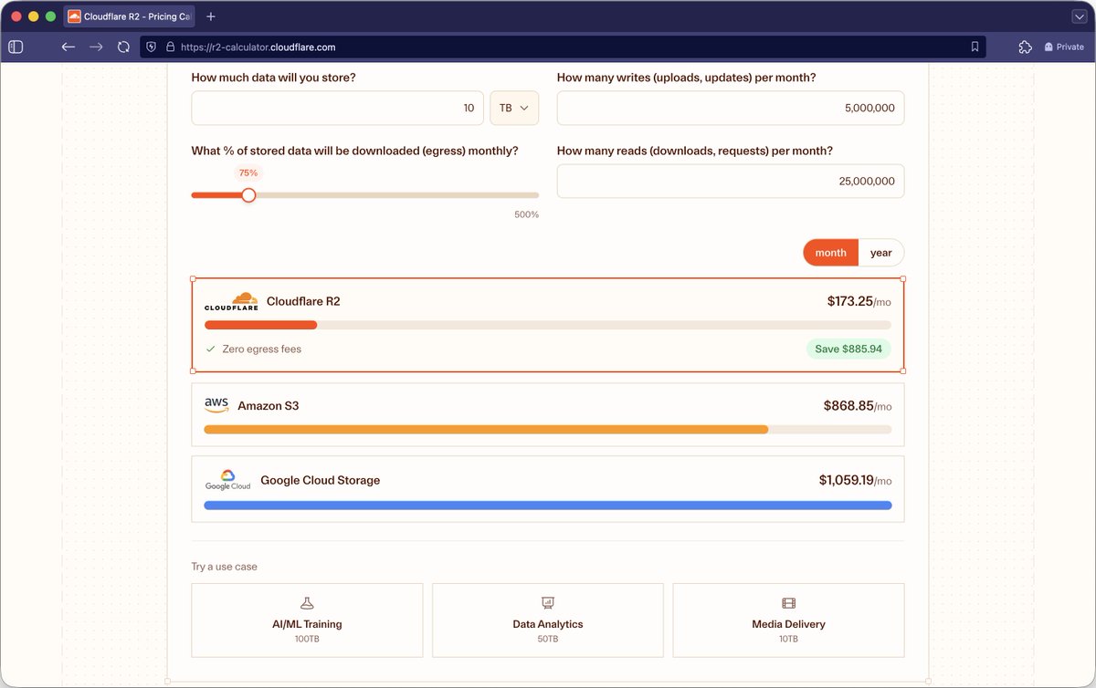This screenshot has width=1096, height=688.
Task: Bookmark this page with the bookmark icon
Action: (975, 47)
